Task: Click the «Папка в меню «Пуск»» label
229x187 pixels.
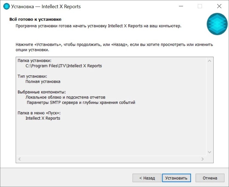Action: click(x=39, y=113)
